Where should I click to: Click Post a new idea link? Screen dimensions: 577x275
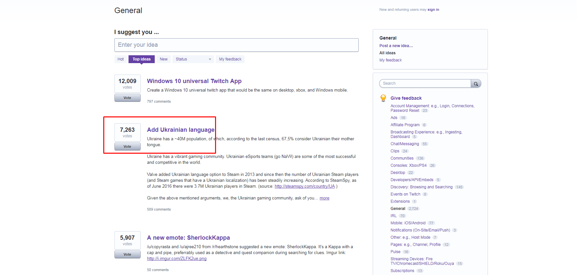pyautogui.click(x=396, y=46)
